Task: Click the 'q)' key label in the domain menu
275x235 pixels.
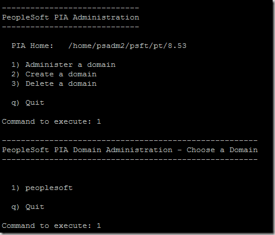Action: [15, 207]
